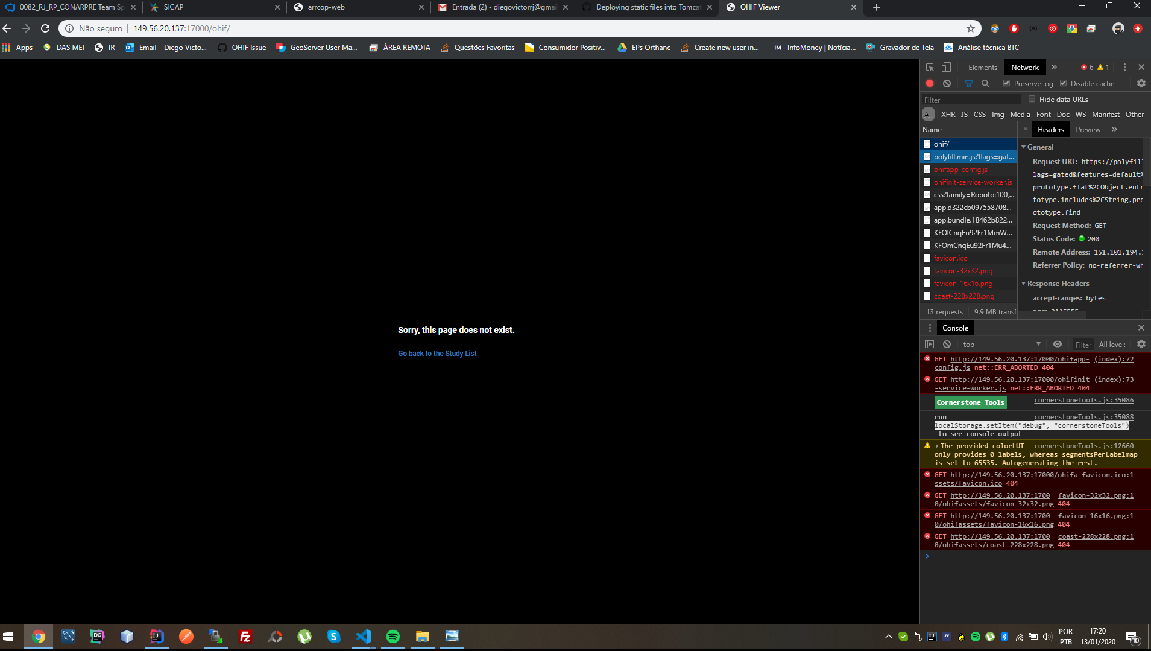
Task: Open network settings gear icon
Action: pos(1141,83)
